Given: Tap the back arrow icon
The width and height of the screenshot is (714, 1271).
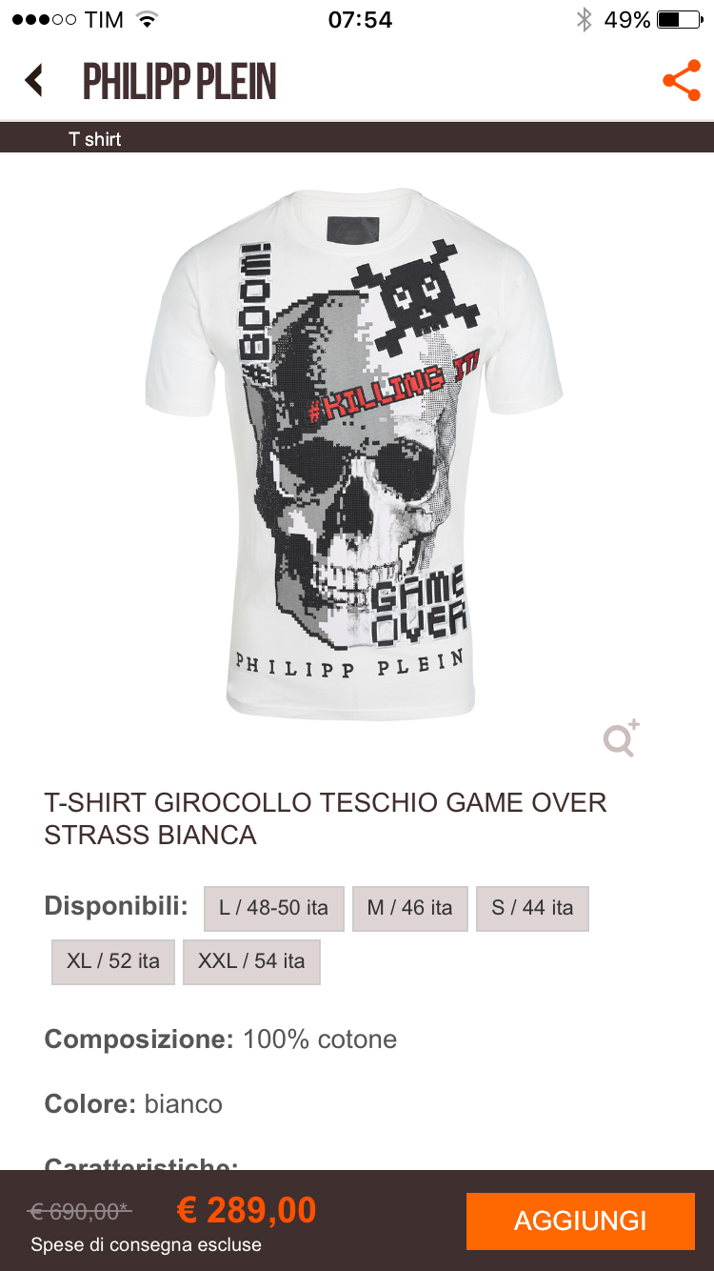Looking at the screenshot, I should pos(34,81).
